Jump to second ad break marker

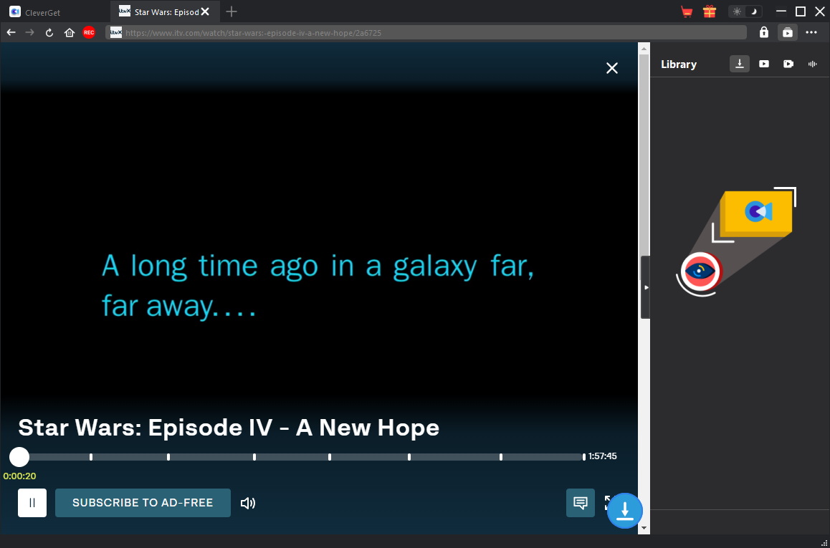click(x=168, y=456)
